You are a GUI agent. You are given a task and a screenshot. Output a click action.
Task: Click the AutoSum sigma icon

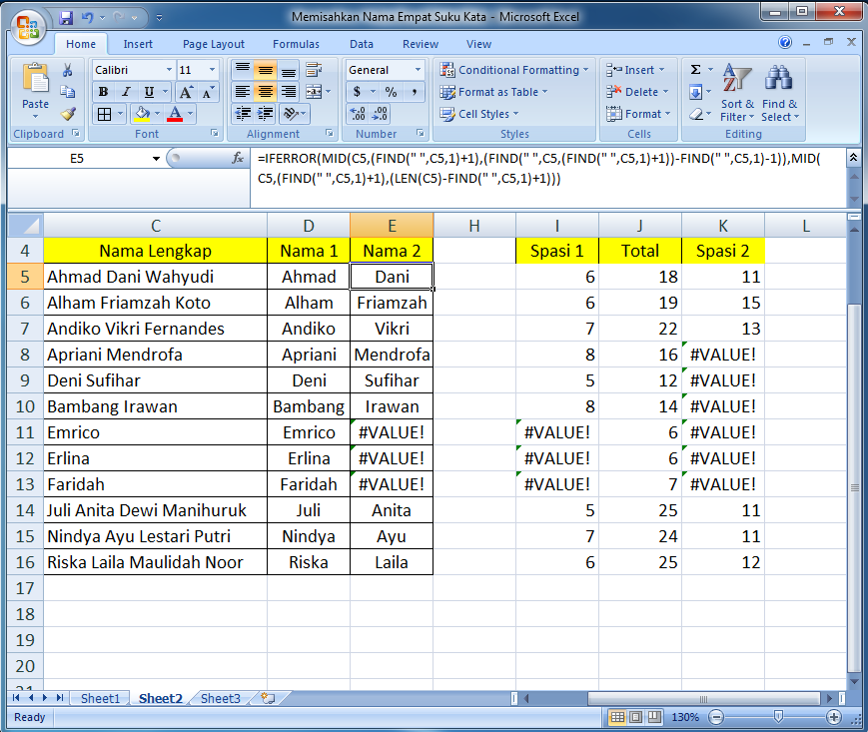696,70
